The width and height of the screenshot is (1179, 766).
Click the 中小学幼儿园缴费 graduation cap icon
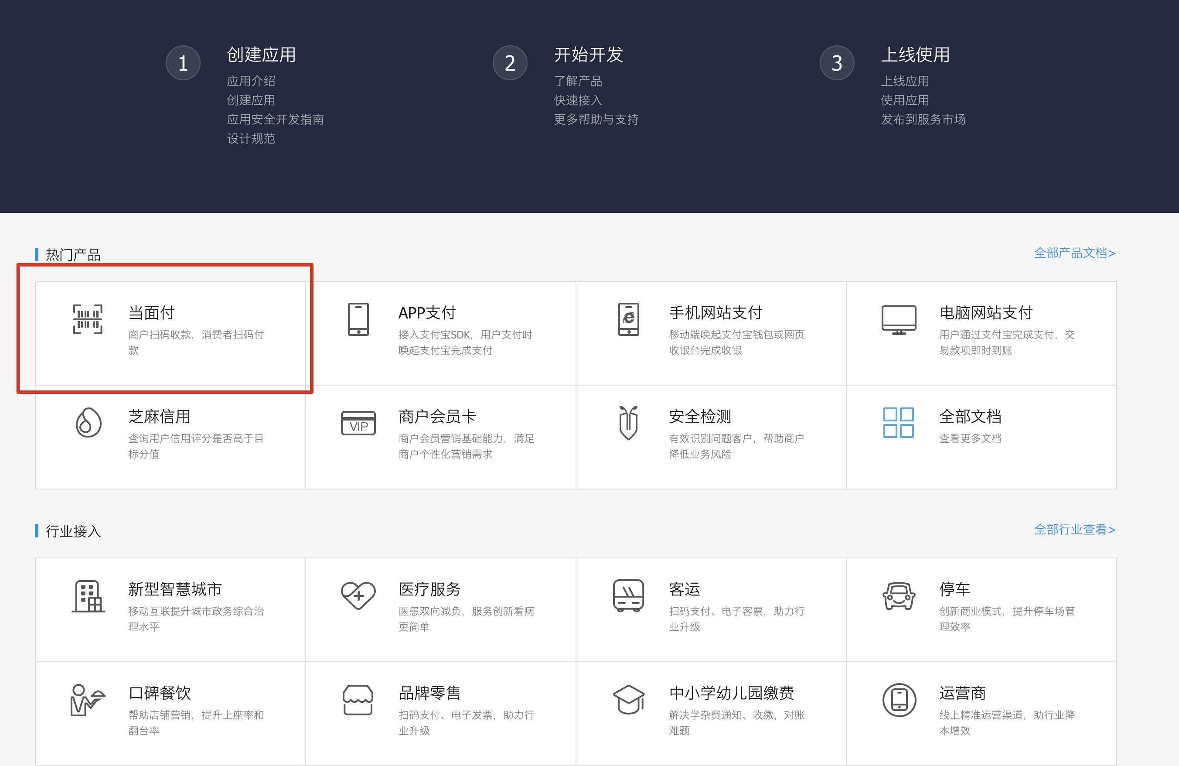pos(628,699)
